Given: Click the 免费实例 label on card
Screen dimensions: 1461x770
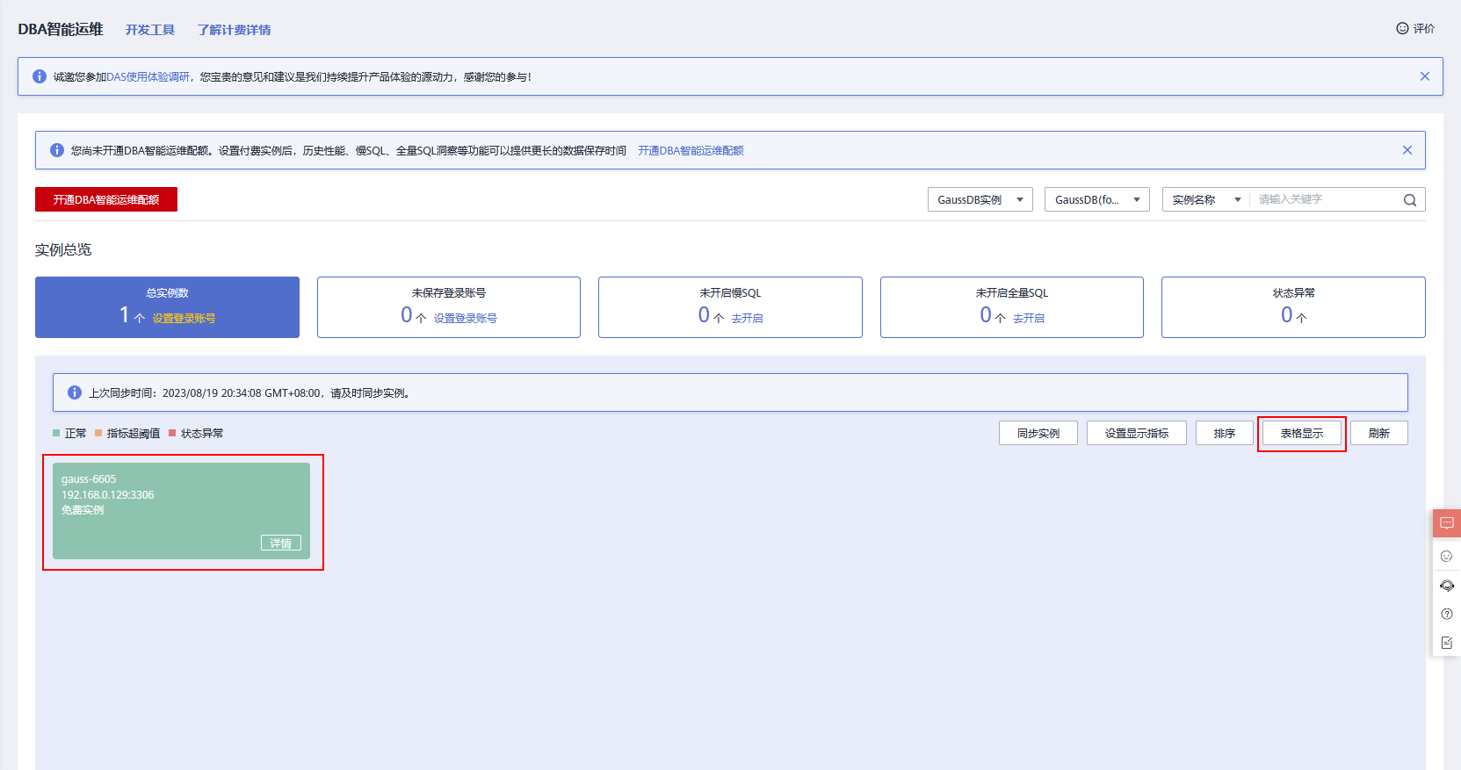Looking at the screenshot, I should point(83,510).
